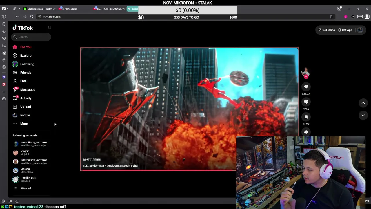Reload the TikTok page

coord(32,17)
